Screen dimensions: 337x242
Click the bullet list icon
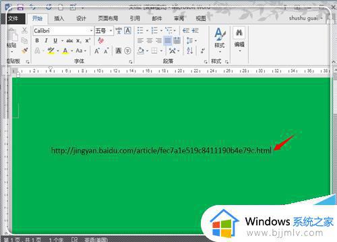point(140,30)
